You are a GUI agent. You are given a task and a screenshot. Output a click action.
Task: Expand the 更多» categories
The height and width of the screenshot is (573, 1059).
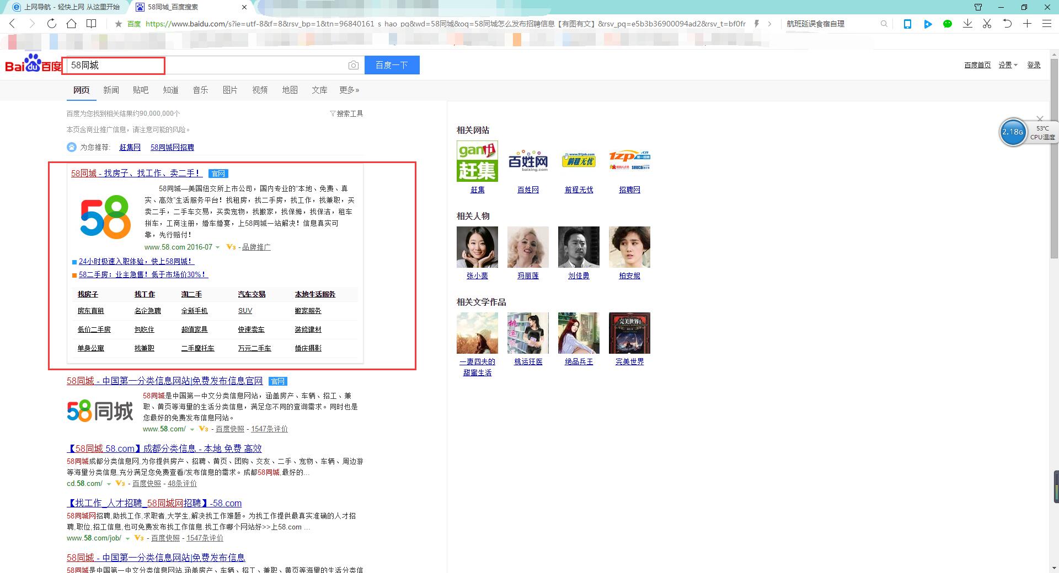(349, 90)
